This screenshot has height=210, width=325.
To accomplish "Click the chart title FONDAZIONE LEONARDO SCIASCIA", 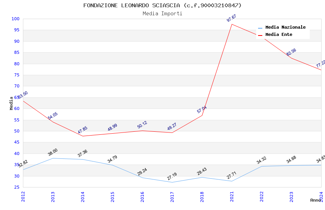I will pyautogui.click(x=162, y=5).
